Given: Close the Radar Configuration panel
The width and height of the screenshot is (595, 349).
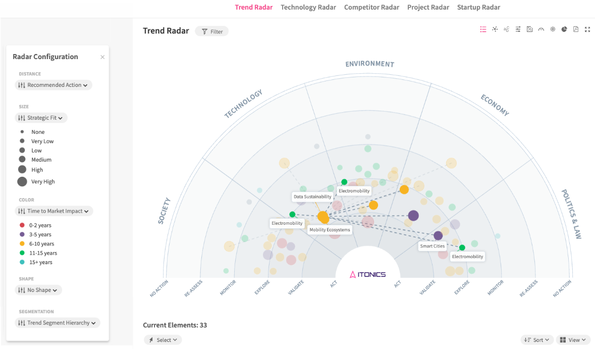Looking at the screenshot, I should tap(102, 57).
